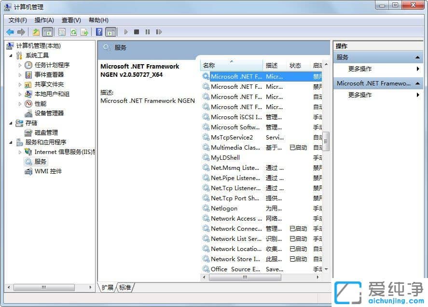Viewport: 428px width, 307px height.
Task: Stop the service with the stop icon
Action: click(136, 31)
